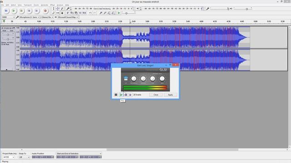Viewport: 291px width, 163px height.
Task: Undo the last action
Action: tap(90, 13)
